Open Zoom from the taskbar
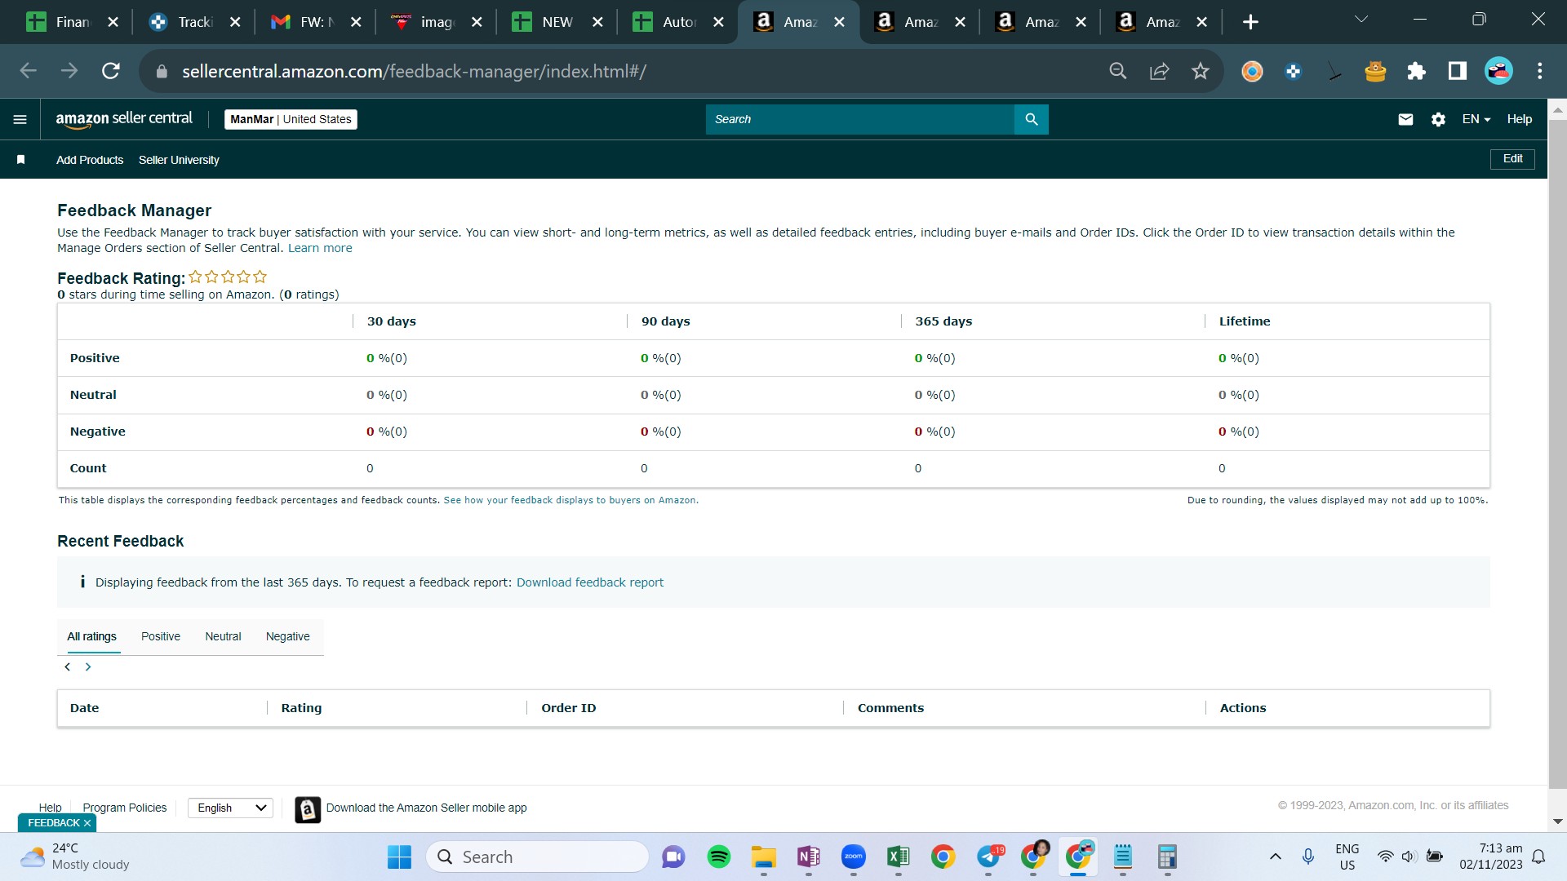This screenshot has width=1567, height=881. pyautogui.click(x=854, y=857)
